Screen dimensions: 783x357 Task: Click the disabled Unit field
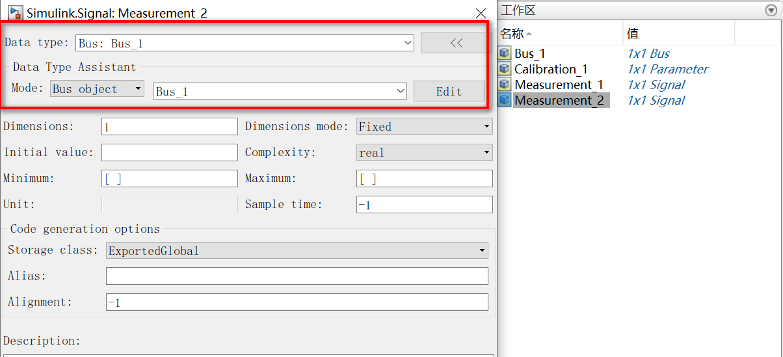[170, 205]
